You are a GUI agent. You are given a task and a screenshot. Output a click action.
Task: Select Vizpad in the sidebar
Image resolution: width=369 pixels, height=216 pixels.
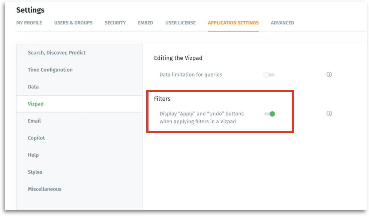click(36, 104)
